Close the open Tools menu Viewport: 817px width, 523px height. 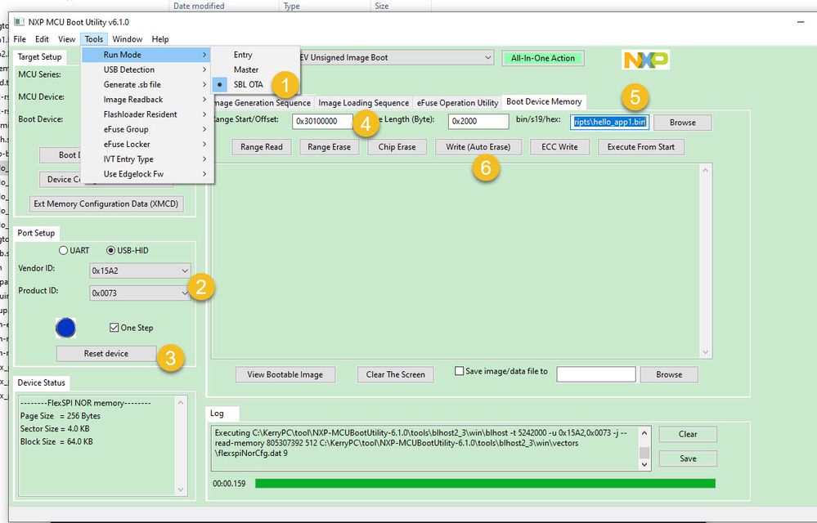click(94, 39)
